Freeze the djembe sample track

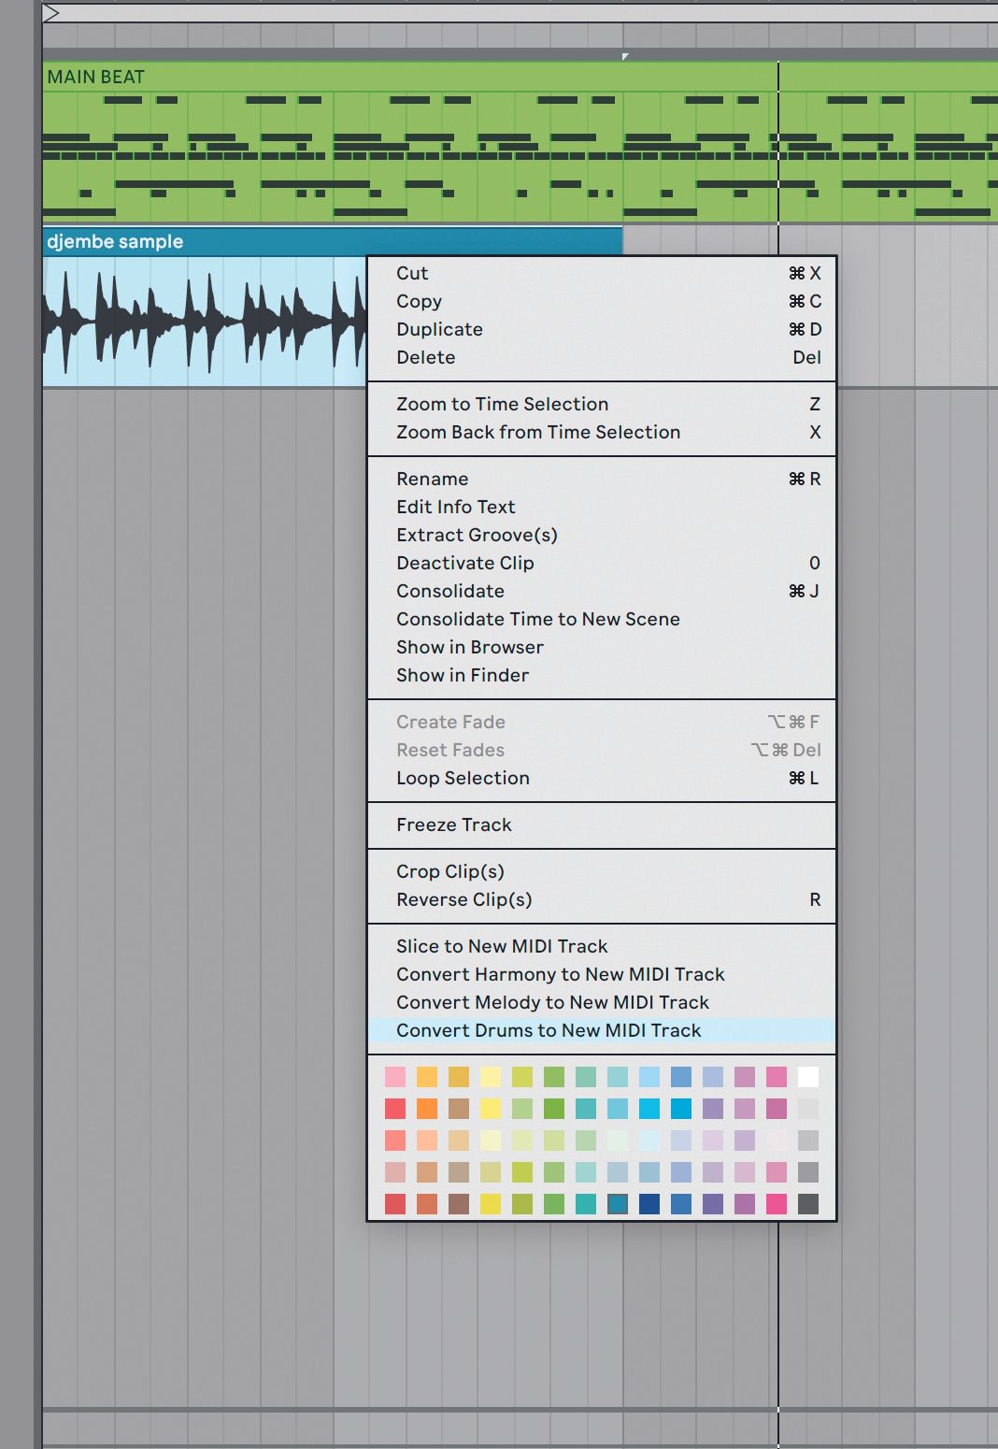pyautogui.click(x=453, y=825)
